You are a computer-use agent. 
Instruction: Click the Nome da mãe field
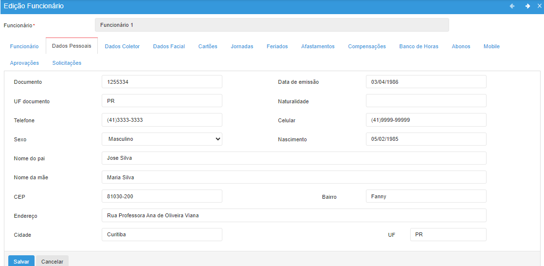click(294, 177)
